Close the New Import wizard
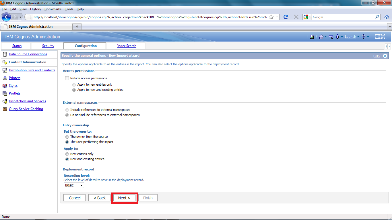 coord(385,56)
